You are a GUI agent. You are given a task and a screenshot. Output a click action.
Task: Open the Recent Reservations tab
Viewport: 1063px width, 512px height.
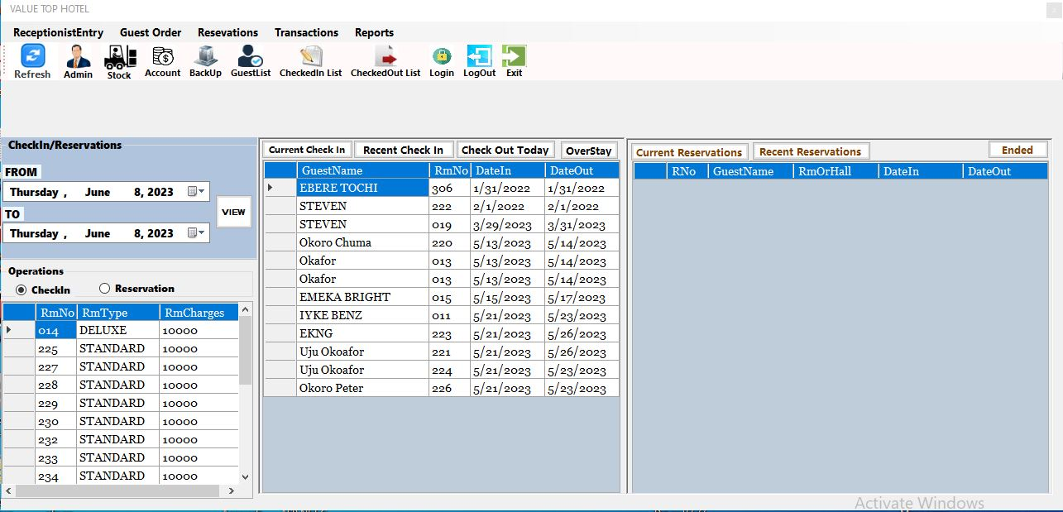[x=811, y=151]
